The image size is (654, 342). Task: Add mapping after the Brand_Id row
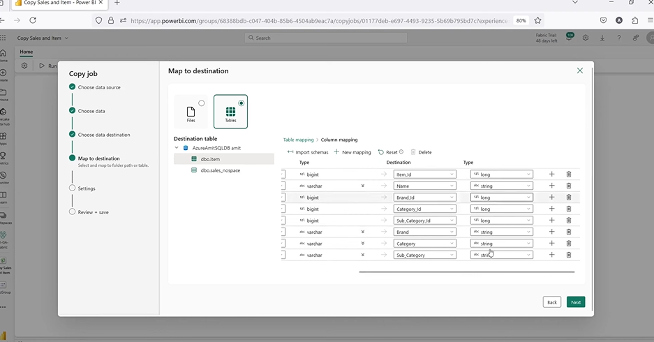click(x=551, y=198)
